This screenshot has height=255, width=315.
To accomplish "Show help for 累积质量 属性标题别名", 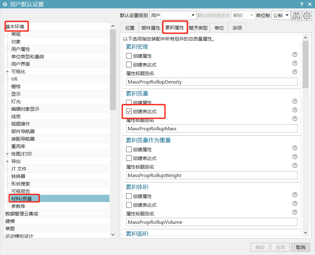I will pos(295,118).
